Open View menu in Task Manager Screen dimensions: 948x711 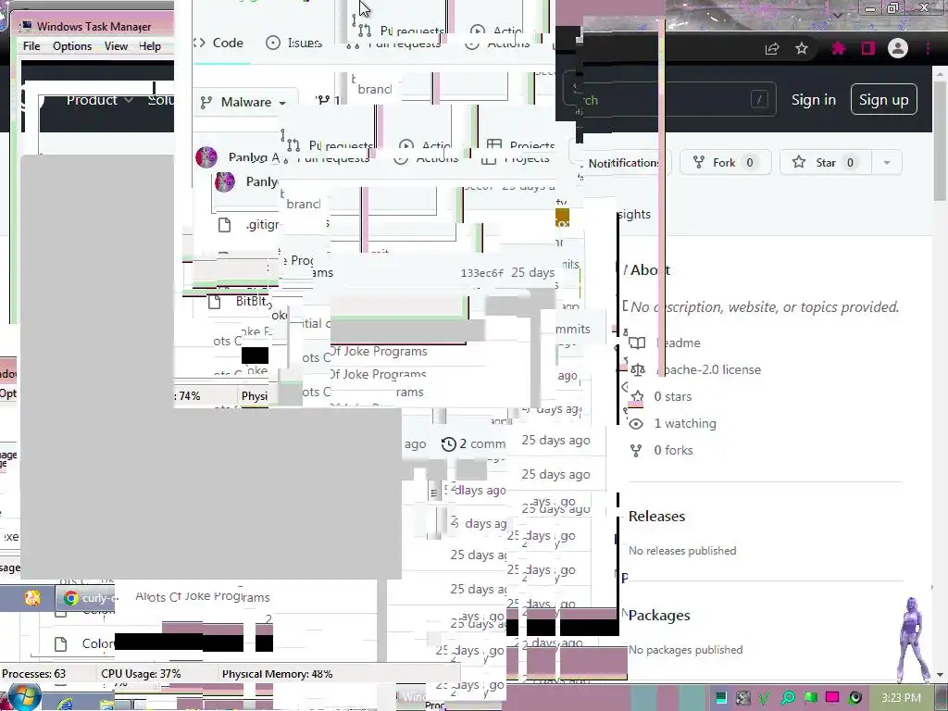coord(116,46)
